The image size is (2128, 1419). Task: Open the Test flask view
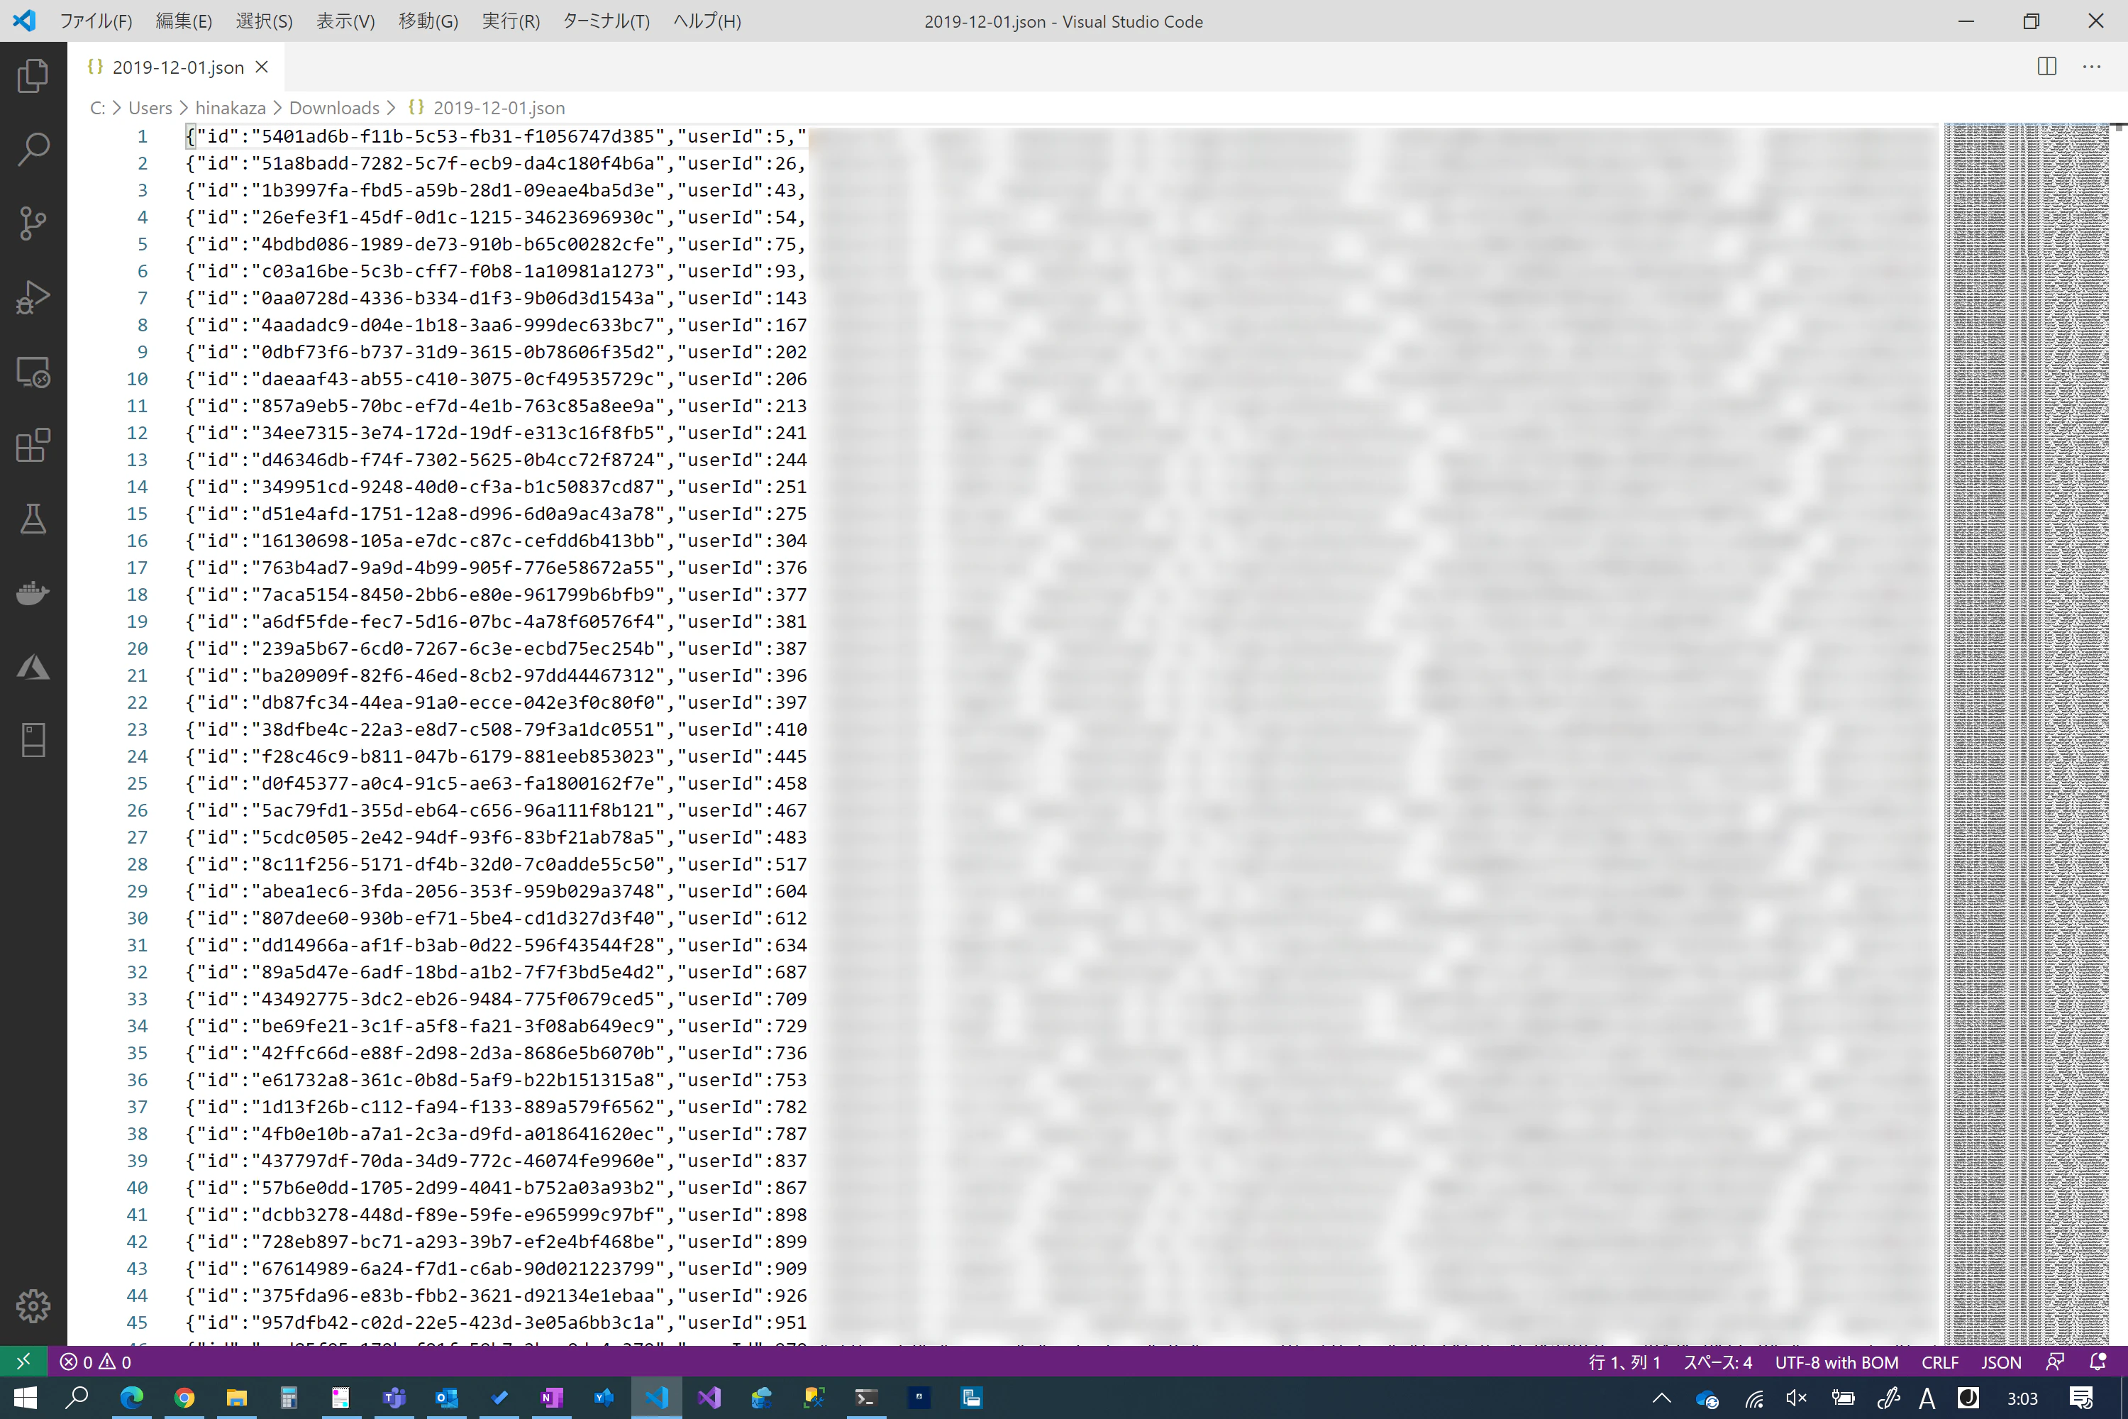[x=33, y=519]
